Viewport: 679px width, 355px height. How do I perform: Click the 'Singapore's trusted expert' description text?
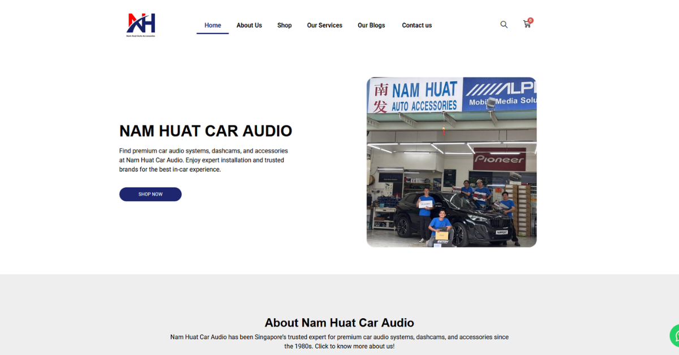pyautogui.click(x=339, y=341)
